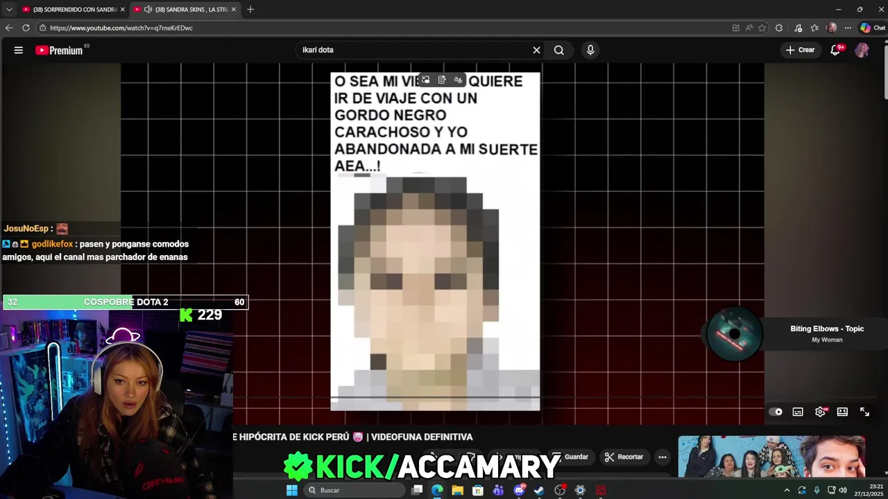Open Steam from taskbar

[539, 490]
